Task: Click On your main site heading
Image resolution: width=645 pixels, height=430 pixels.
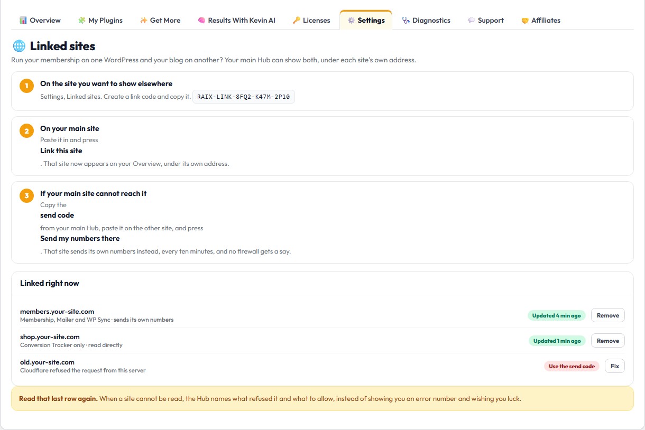Action: coord(70,128)
